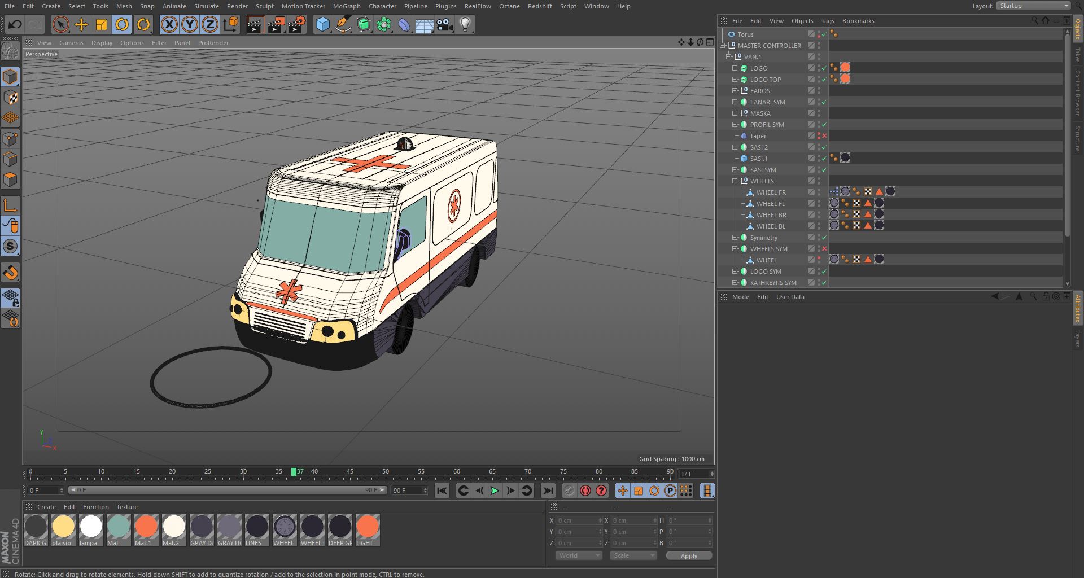The height and width of the screenshot is (578, 1084).
Task: Toggle the LOGO layer visibility checkmark
Action: (x=824, y=68)
